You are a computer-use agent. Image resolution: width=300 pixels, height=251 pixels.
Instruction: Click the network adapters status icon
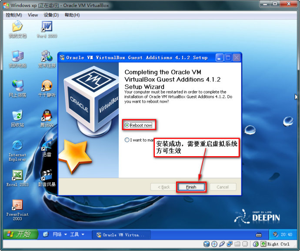[x=230, y=244]
